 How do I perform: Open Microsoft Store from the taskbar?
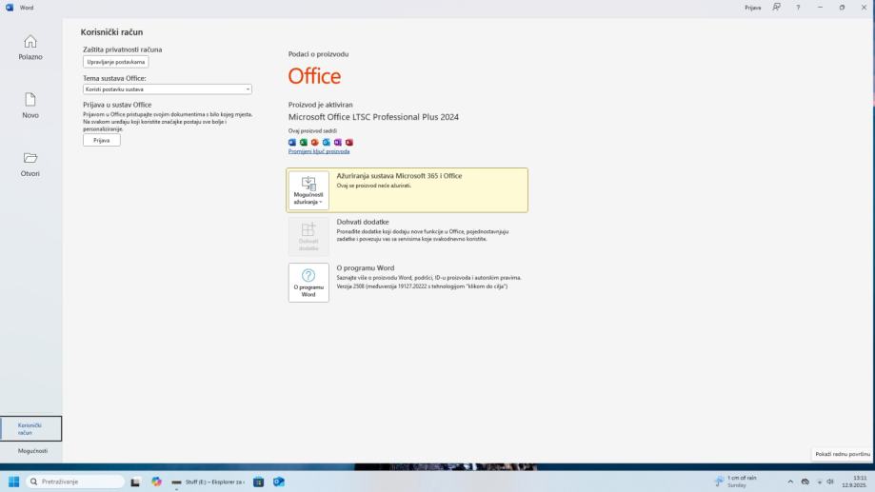[x=258, y=482]
